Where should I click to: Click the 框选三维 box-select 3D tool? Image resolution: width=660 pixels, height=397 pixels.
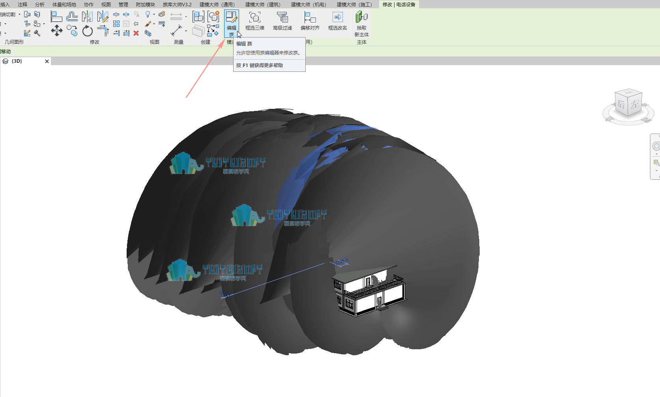point(255,21)
